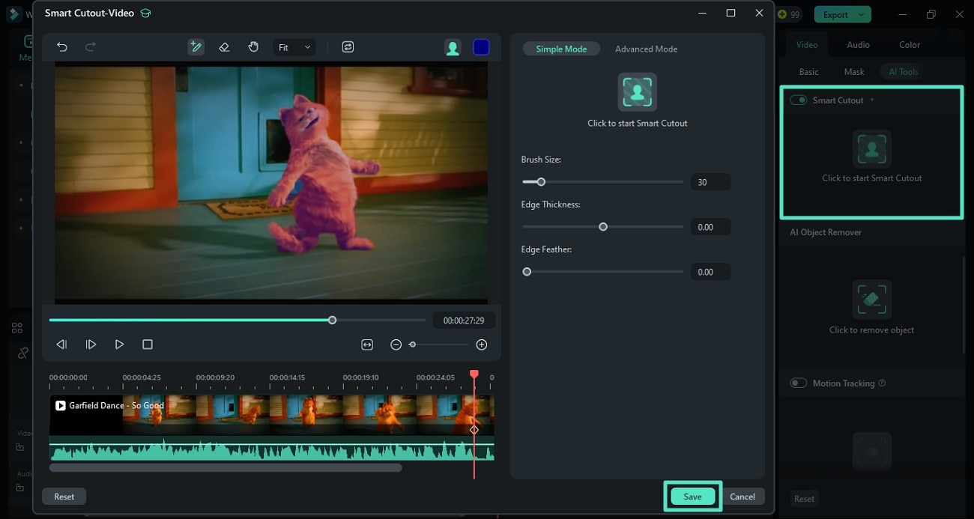This screenshot has width=974, height=519.
Task: Fit the timeline to width
Action: pyautogui.click(x=367, y=345)
